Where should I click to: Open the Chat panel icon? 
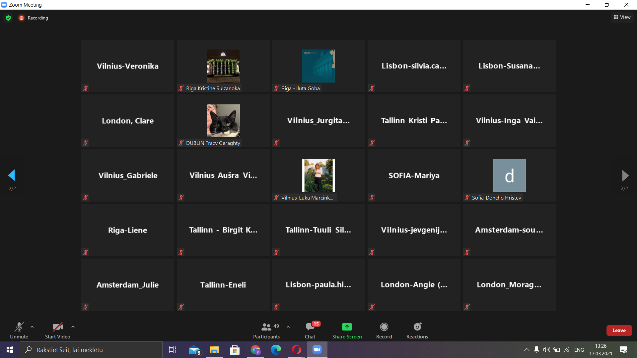[310, 327]
